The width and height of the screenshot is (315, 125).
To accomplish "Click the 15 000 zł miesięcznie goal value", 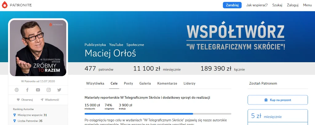I will tap(92, 106).
